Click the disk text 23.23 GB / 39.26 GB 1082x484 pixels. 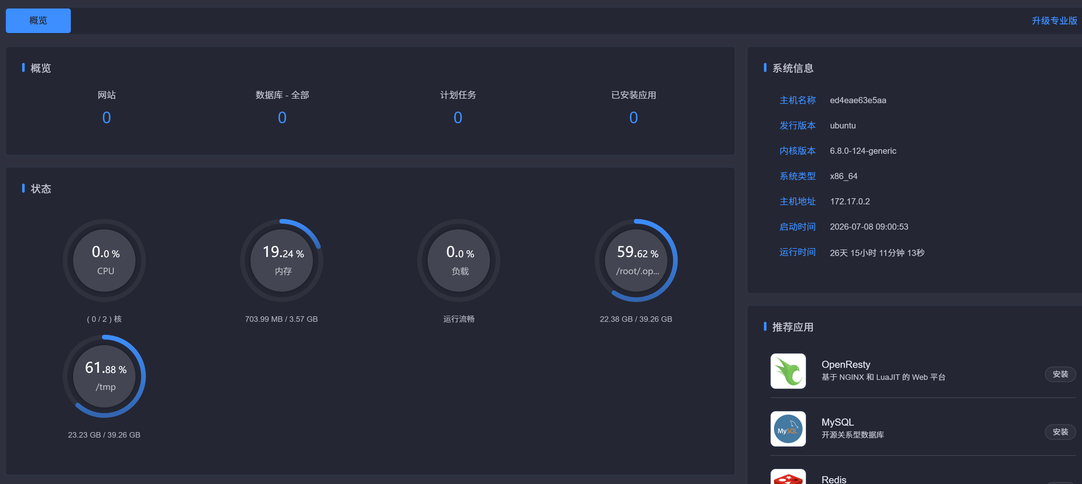104,435
